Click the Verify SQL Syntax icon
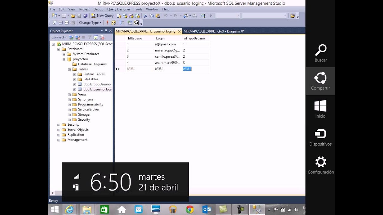This screenshot has height=215, width=383. (114, 22)
